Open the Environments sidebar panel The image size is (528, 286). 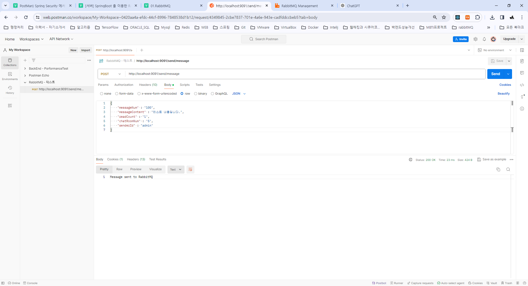coord(10,76)
